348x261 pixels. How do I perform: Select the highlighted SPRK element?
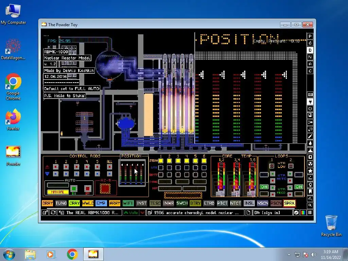point(290,203)
